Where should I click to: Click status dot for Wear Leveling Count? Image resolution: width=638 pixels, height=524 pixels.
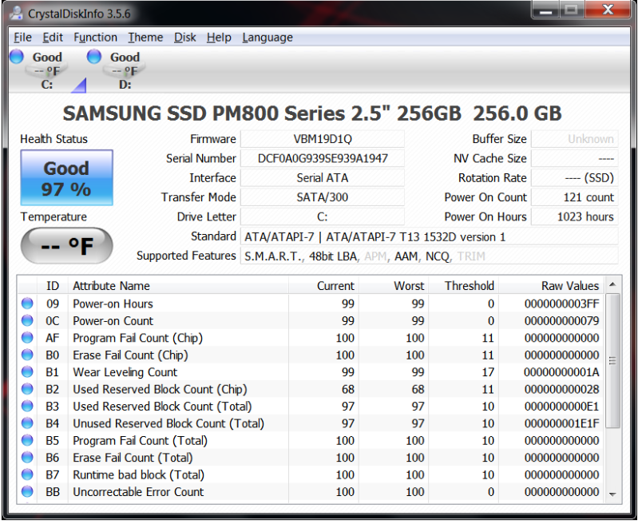click(x=27, y=372)
